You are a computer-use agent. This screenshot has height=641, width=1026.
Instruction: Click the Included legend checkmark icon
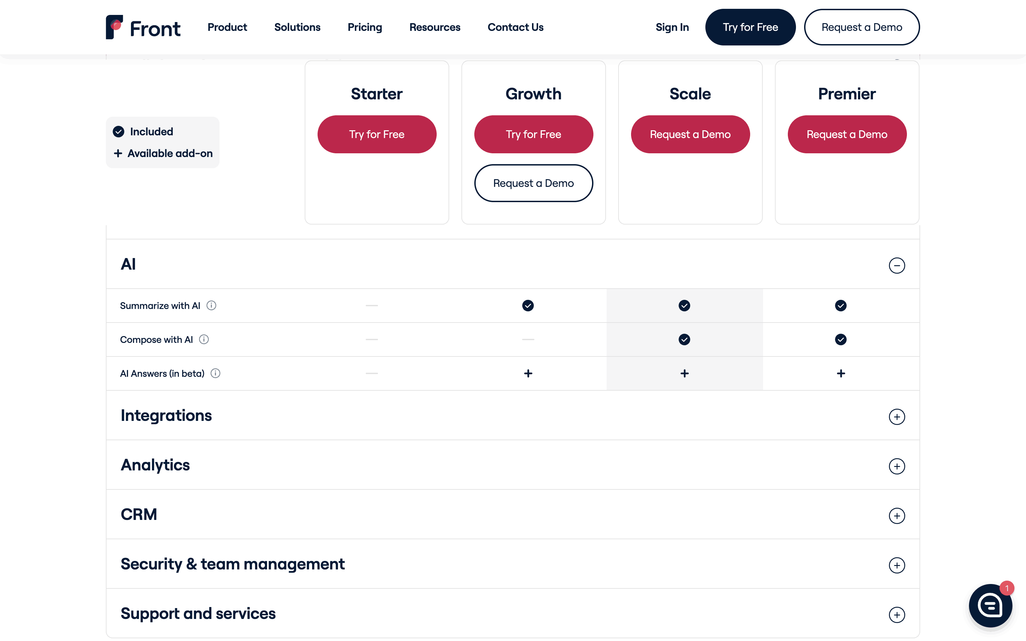click(118, 132)
